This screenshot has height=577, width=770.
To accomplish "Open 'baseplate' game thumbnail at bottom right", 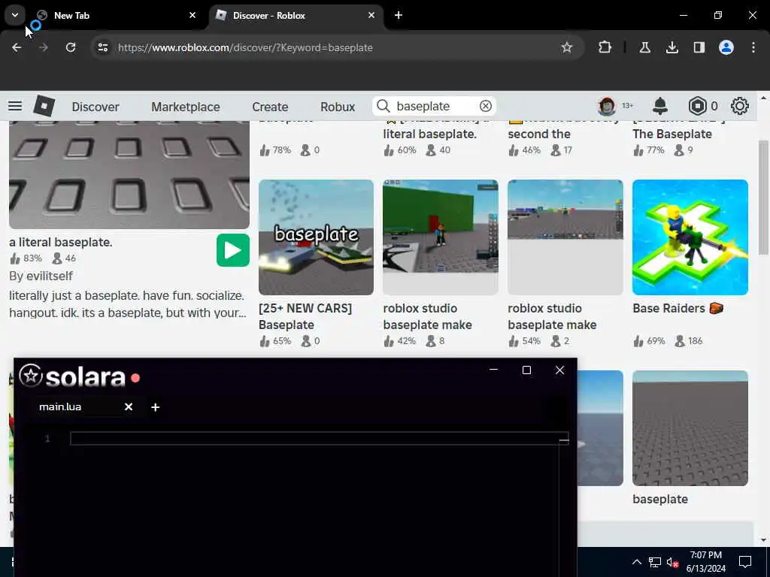I will pyautogui.click(x=690, y=428).
